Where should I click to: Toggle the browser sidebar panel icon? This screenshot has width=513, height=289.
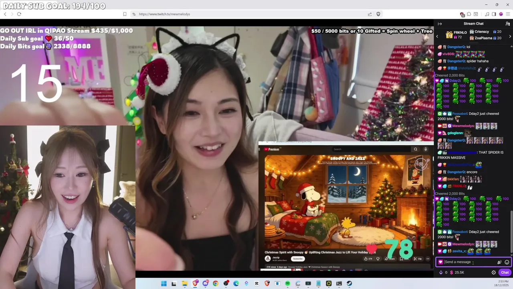click(x=494, y=14)
